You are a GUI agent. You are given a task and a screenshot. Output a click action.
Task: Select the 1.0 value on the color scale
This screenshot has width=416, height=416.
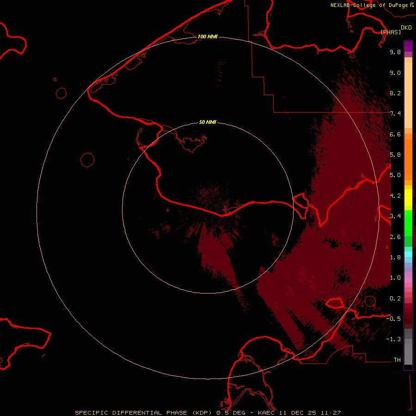395,278
